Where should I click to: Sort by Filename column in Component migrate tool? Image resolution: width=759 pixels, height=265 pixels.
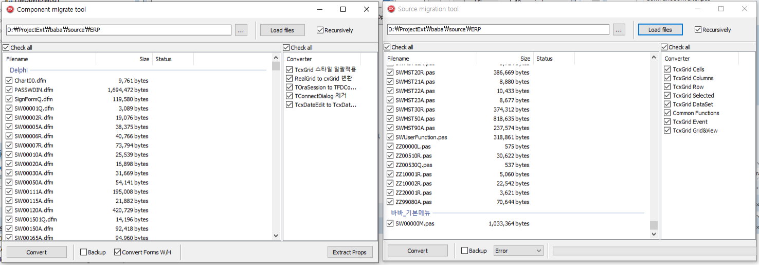tap(49, 59)
